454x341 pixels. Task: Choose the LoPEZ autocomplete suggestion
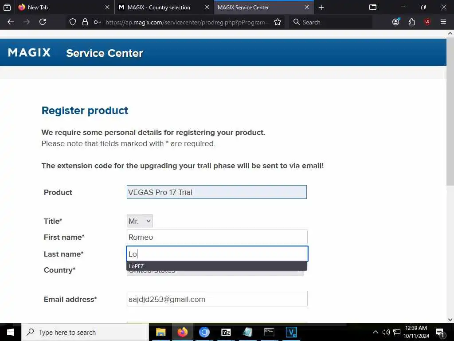tap(216, 266)
